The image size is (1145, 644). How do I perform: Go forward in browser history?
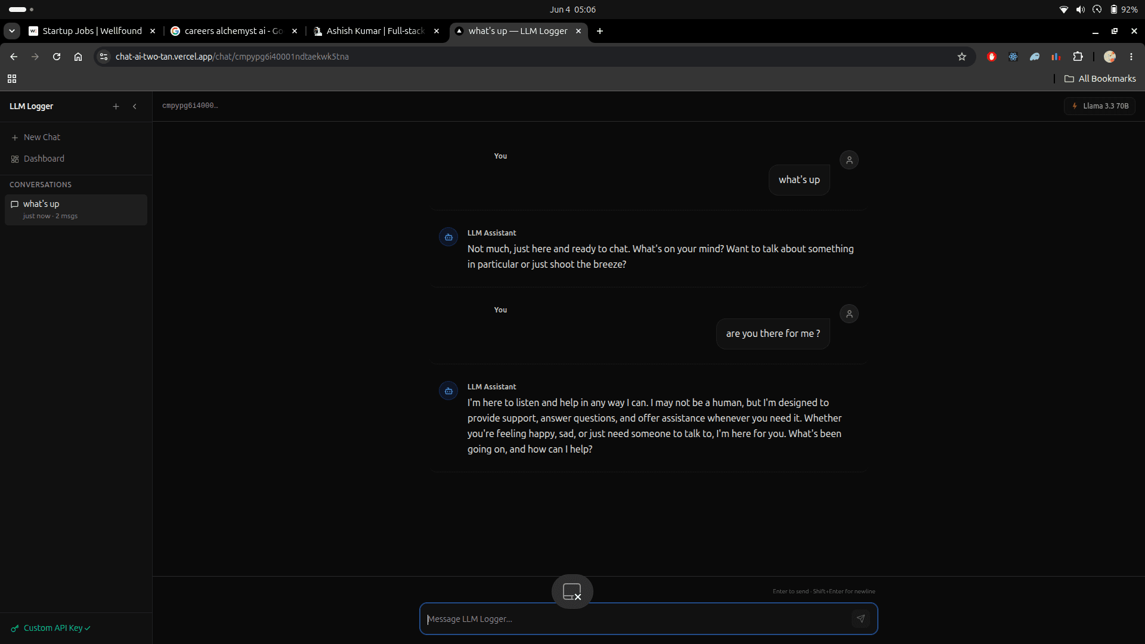pos(35,57)
